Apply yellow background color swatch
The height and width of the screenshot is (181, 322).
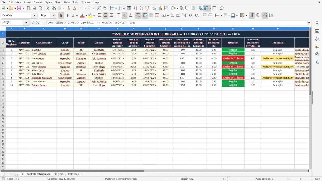tap(90, 16)
